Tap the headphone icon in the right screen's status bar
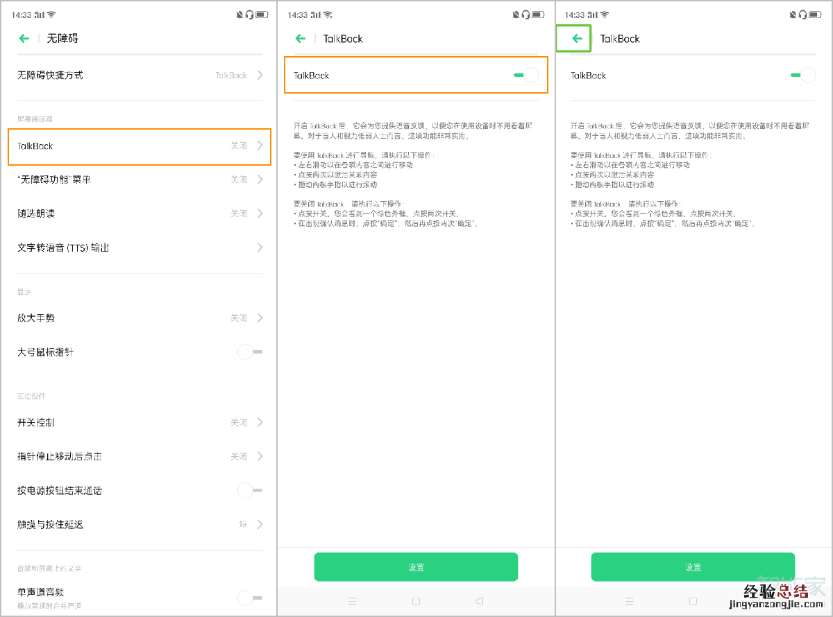The width and height of the screenshot is (833, 617). tap(803, 15)
